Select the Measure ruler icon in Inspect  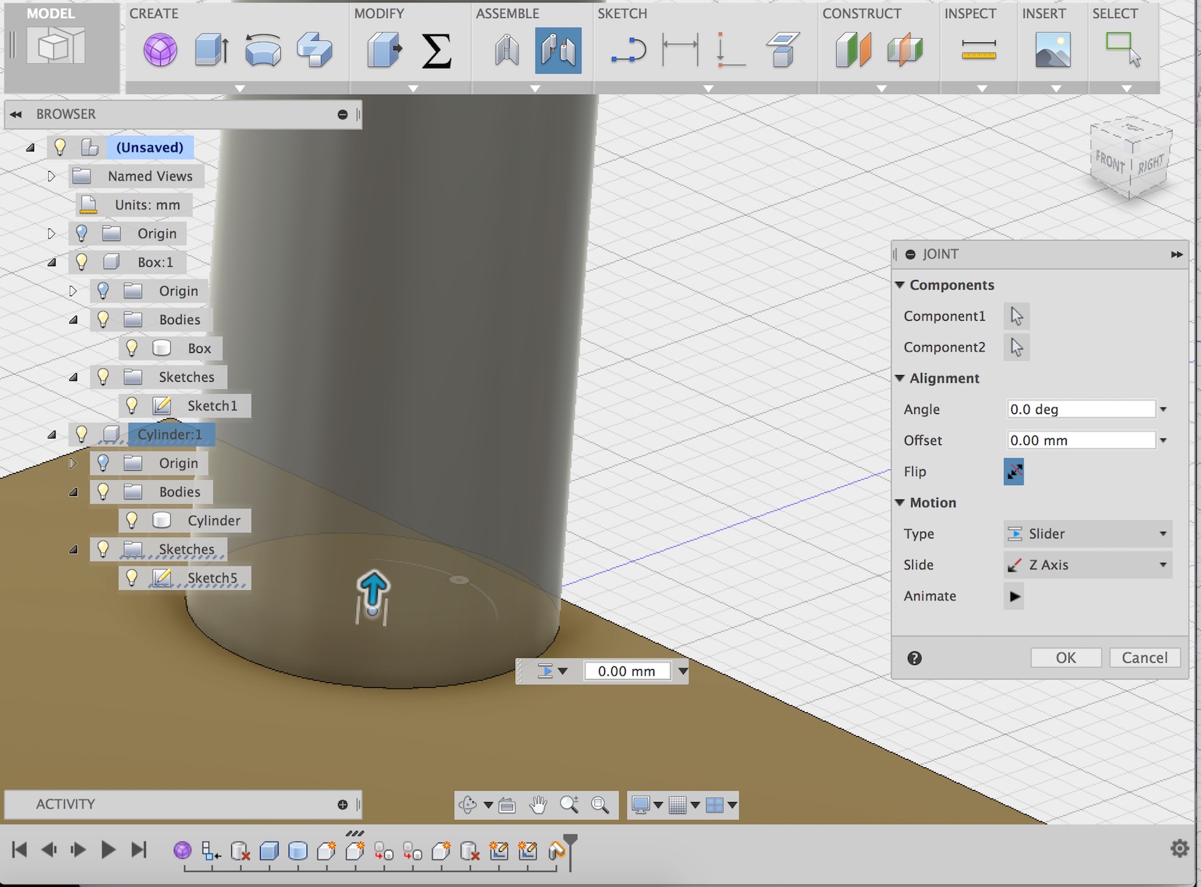click(x=978, y=50)
